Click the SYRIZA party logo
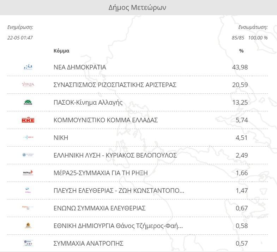 pos(28,85)
